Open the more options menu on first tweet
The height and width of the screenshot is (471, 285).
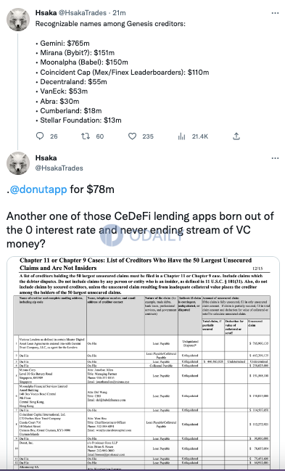(x=275, y=13)
